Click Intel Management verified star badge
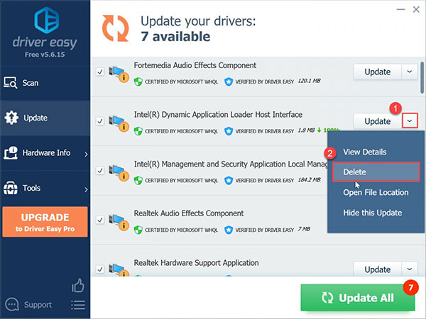426x319 pixels. (229, 180)
